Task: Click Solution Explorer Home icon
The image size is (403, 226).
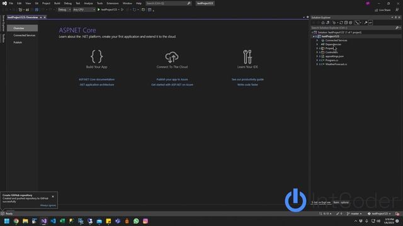Action: [323, 23]
